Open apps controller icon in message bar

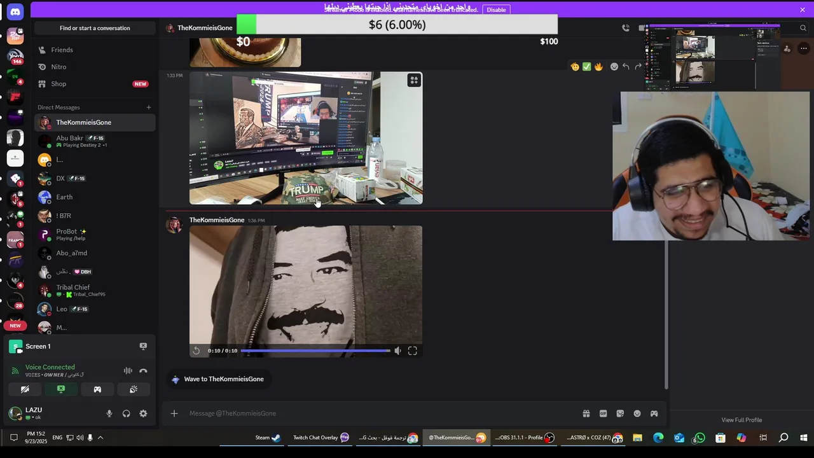tap(654, 413)
